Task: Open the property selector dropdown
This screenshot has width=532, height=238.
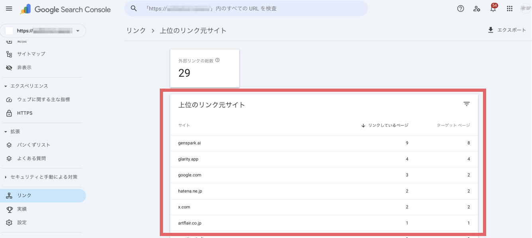Action: coord(78,31)
